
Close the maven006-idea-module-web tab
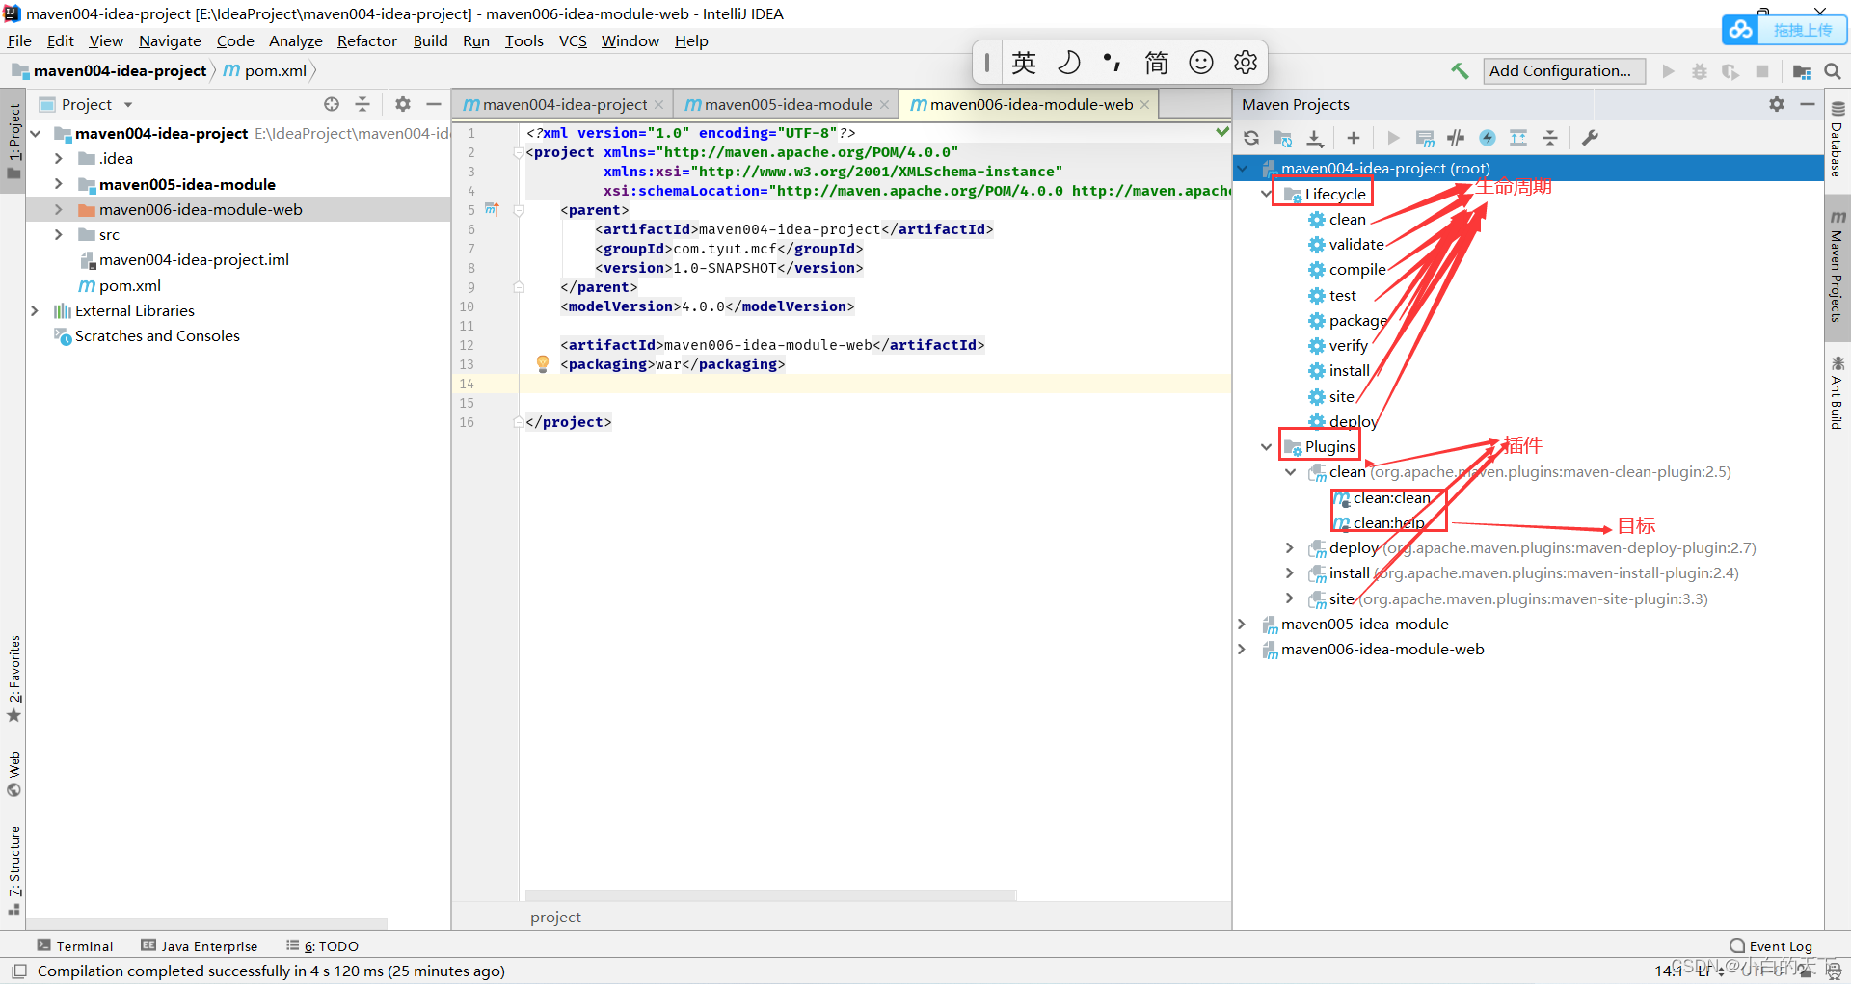[x=1144, y=104]
